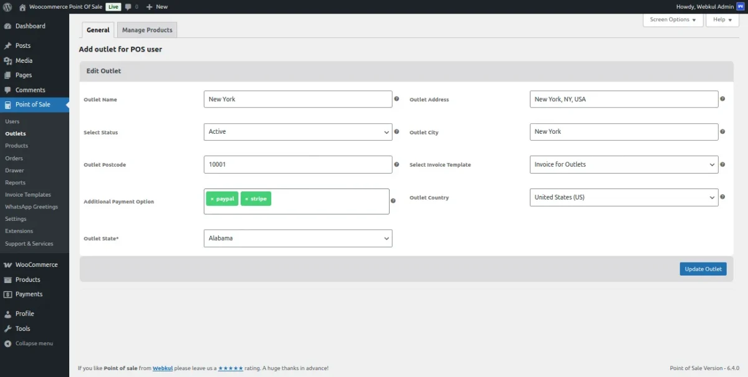Open the Outlet Country dropdown

(x=623, y=197)
